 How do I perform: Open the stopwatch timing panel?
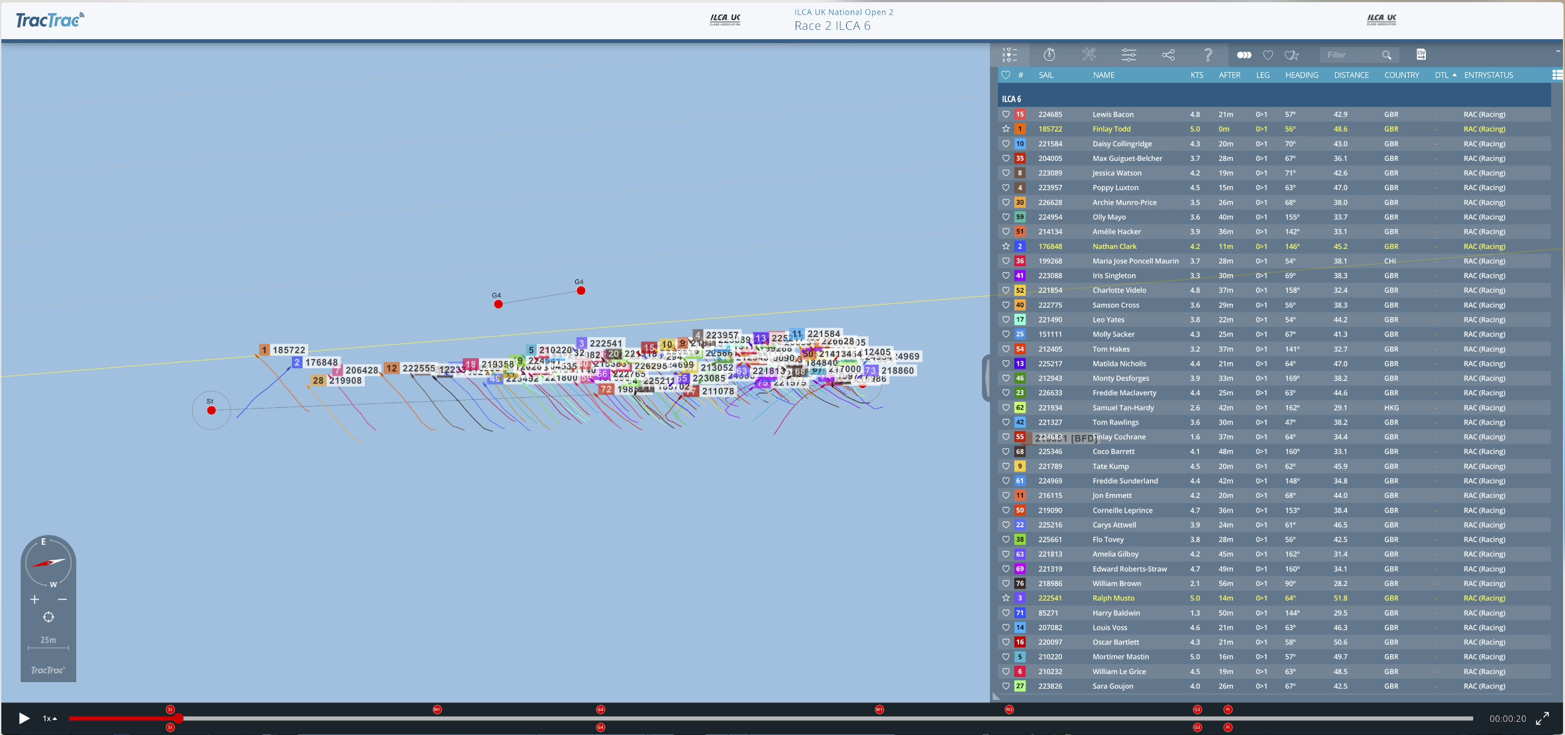click(x=1049, y=55)
